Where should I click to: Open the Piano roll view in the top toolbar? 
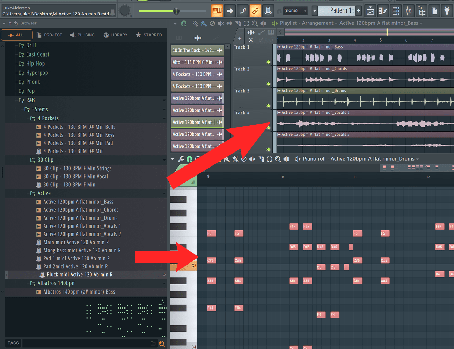coord(383,11)
